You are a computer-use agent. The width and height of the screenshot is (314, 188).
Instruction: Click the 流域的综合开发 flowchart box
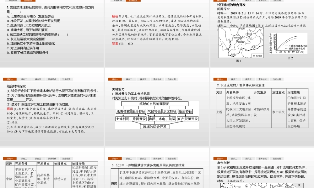[155, 126]
